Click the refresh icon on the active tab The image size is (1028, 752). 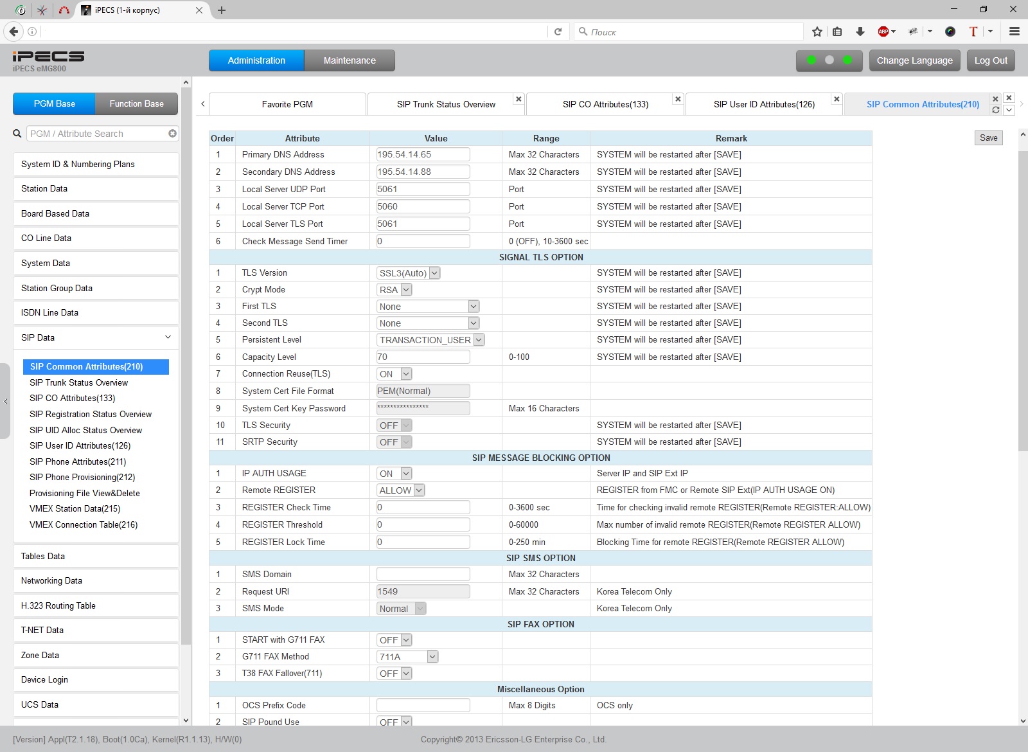[x=995, y=110]
